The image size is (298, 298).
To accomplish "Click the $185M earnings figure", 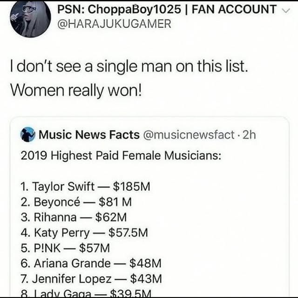I will [132, 187].
